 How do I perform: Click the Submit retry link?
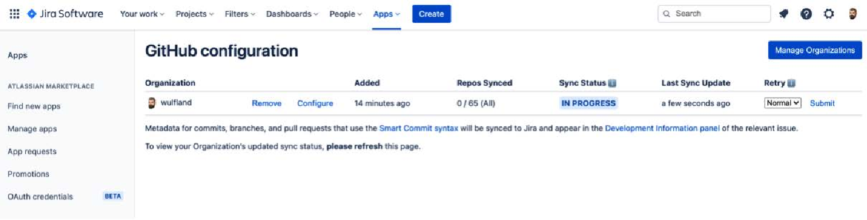(x=822, y=103)
